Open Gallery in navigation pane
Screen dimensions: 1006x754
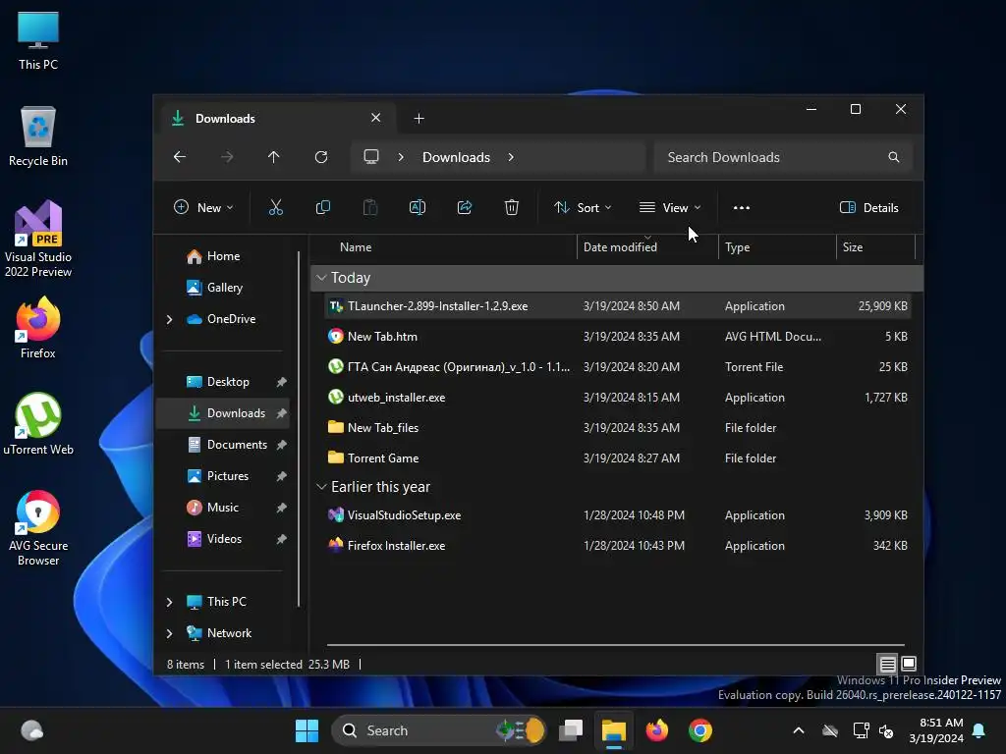(x=223, y=288)
